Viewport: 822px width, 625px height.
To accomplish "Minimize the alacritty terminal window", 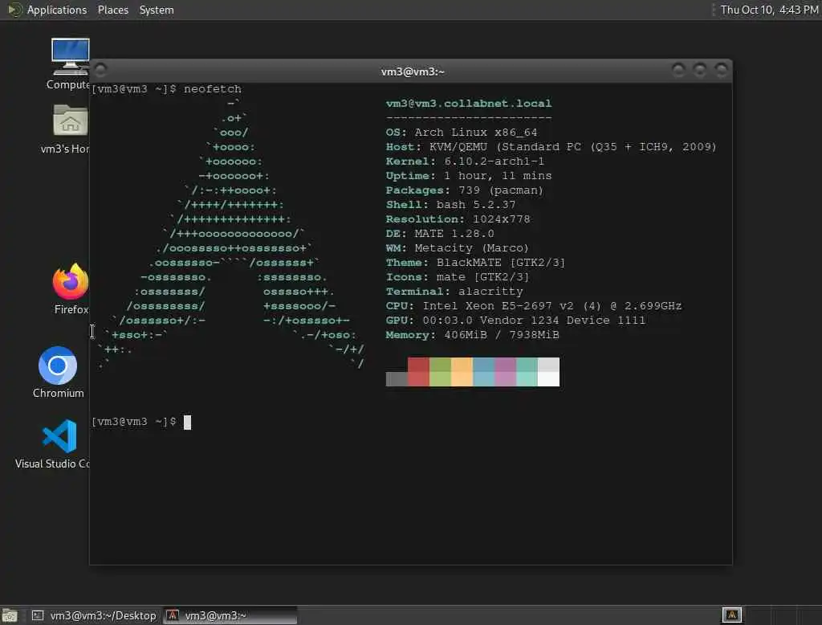I will coord(678,70).
